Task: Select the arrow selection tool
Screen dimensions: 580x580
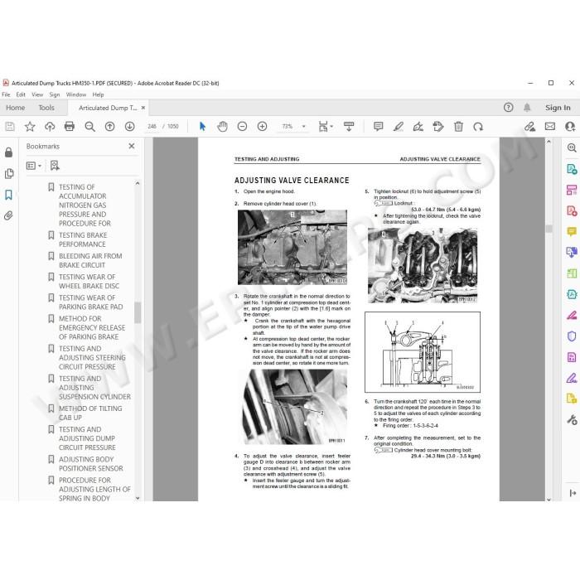Action: pos(202,127)
